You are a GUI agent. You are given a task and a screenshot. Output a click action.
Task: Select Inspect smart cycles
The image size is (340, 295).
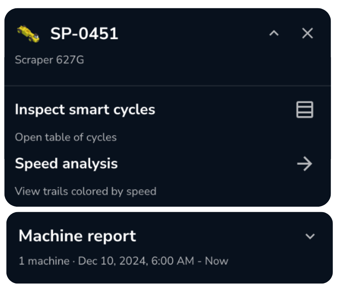[85, 110]
